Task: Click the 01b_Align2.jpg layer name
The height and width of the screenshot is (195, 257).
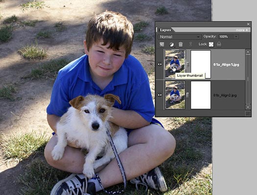Action: (225, 95)
